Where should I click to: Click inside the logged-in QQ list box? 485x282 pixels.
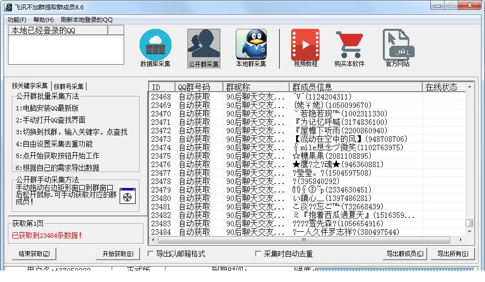pyautogui.click(x=66, y=49)
